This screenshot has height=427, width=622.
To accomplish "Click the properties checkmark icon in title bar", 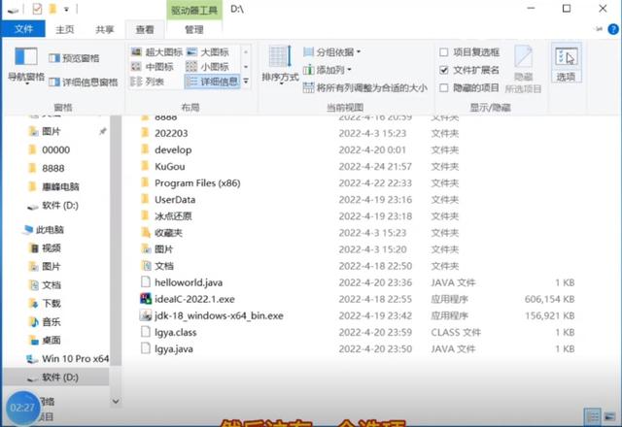I will coord(37,9).
